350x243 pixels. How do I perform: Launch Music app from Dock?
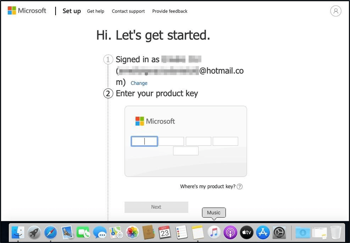coord(214,233)
